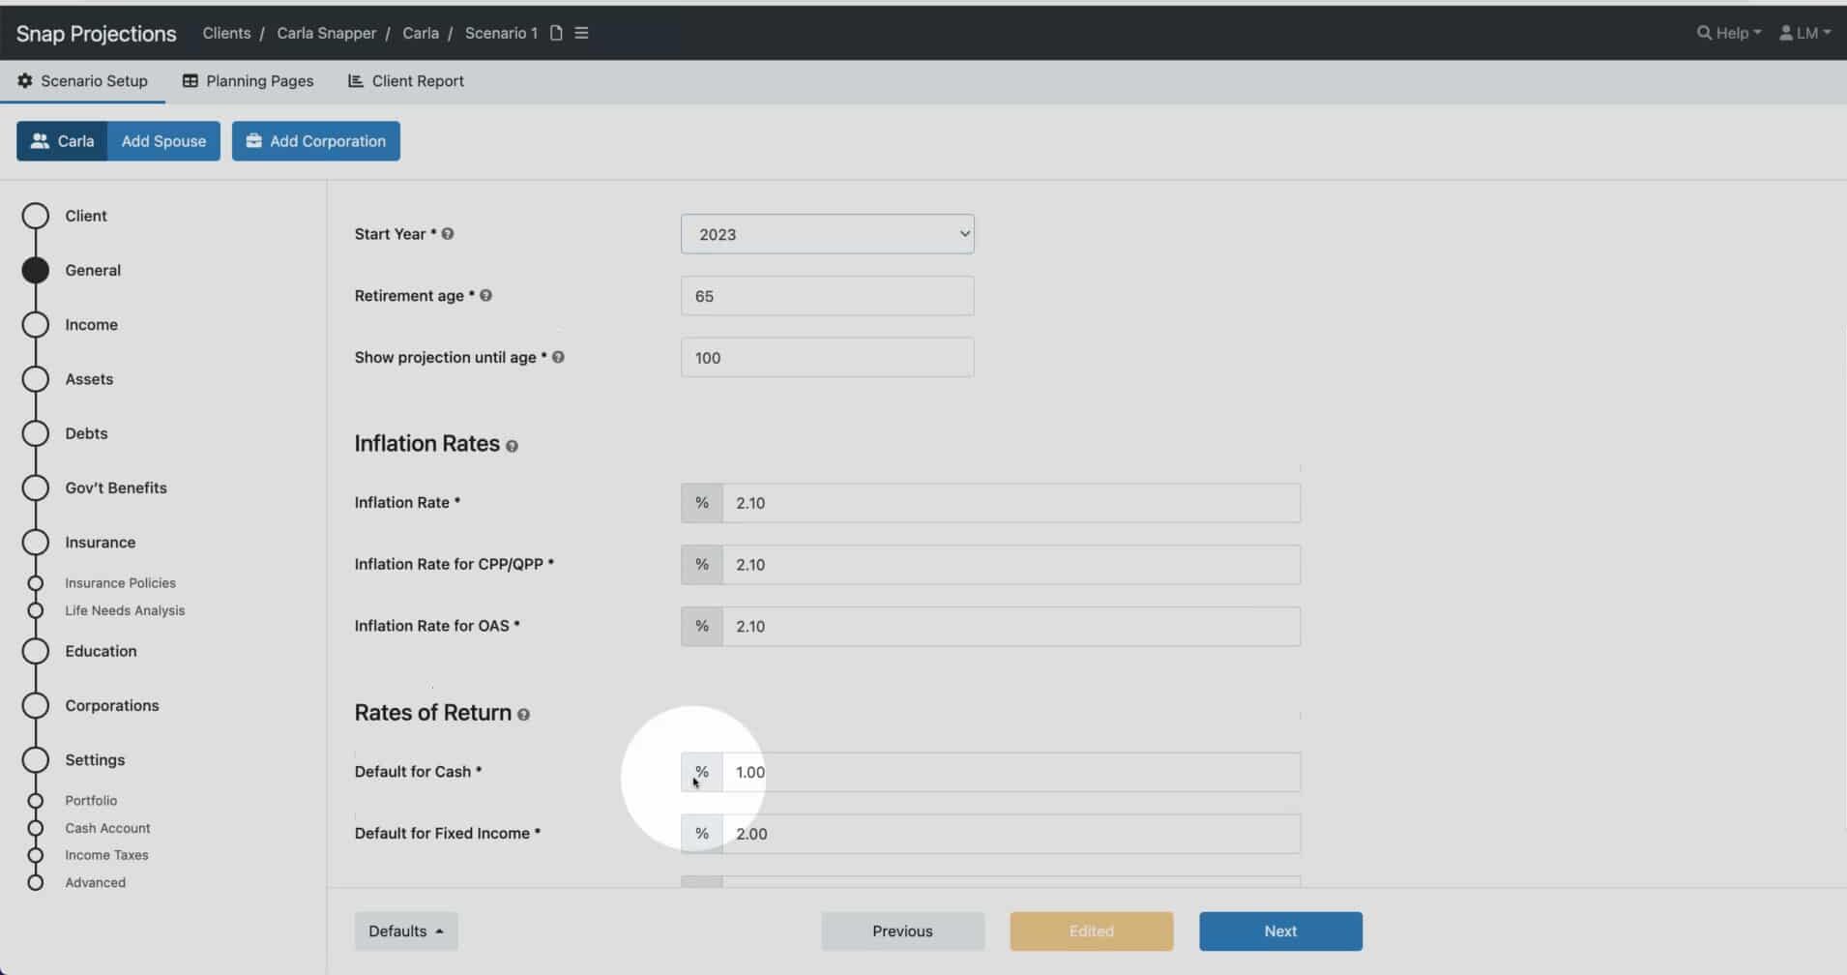Open the Help dropdown menu
The height and width of the screenshot is (975, 1847).
(x=1729, y=33)
